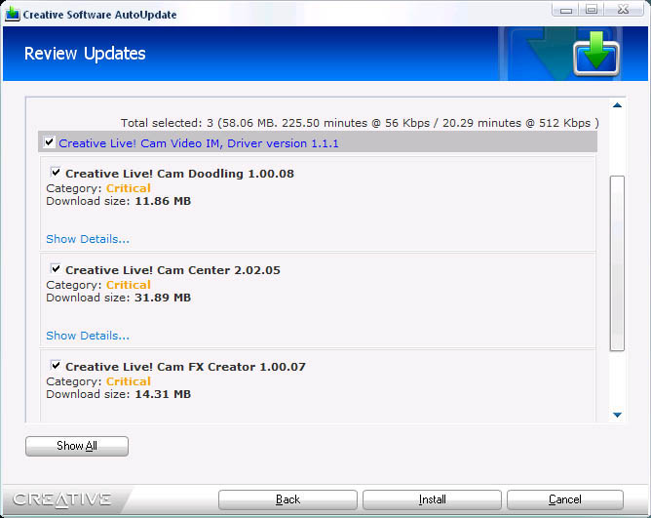Show Details for Cam Doodling update
This screenshot has width=651, height=518.
pos(88,239)
